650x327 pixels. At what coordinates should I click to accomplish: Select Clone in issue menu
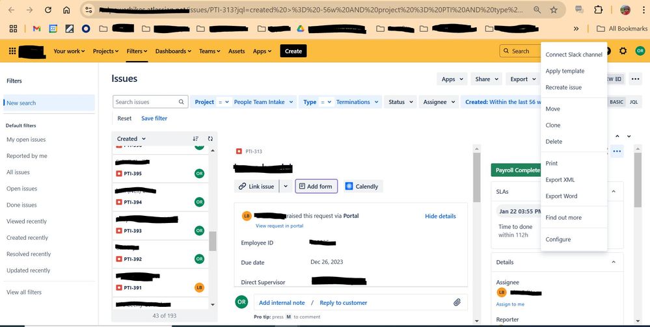coord(574,125)
